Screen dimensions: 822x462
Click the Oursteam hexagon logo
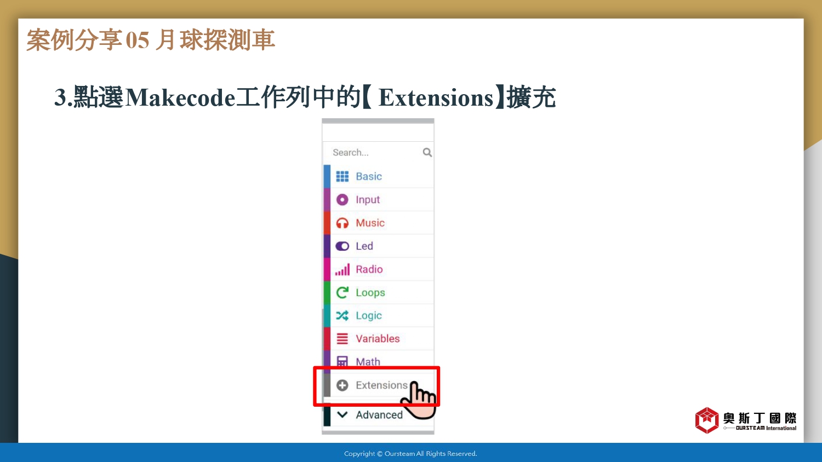point(707,420)
